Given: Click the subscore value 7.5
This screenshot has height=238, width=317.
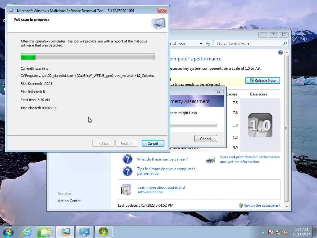Looking at the screenshot, I should [235, 103].
